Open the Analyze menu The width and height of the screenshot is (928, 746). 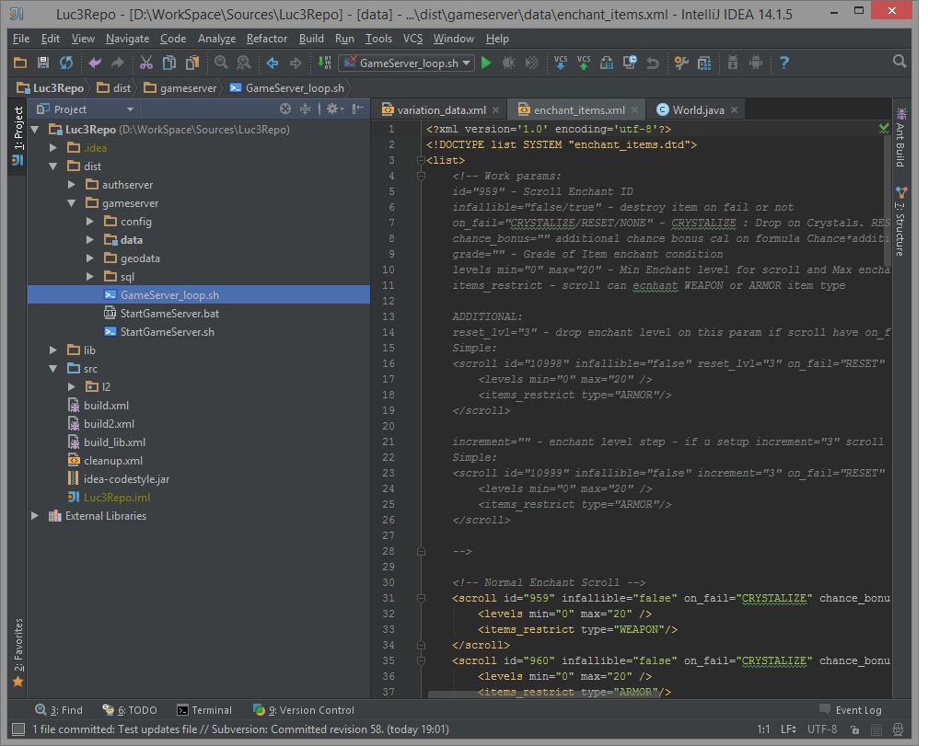pyautogui.click(x=216, y=39)
